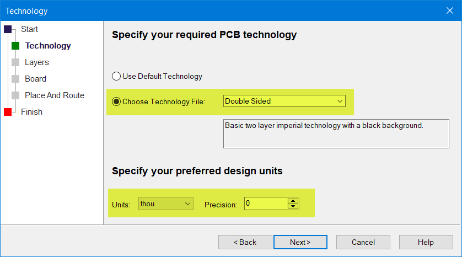
Task: Open Help for this wizard page
Action: [x=426, y=242]
